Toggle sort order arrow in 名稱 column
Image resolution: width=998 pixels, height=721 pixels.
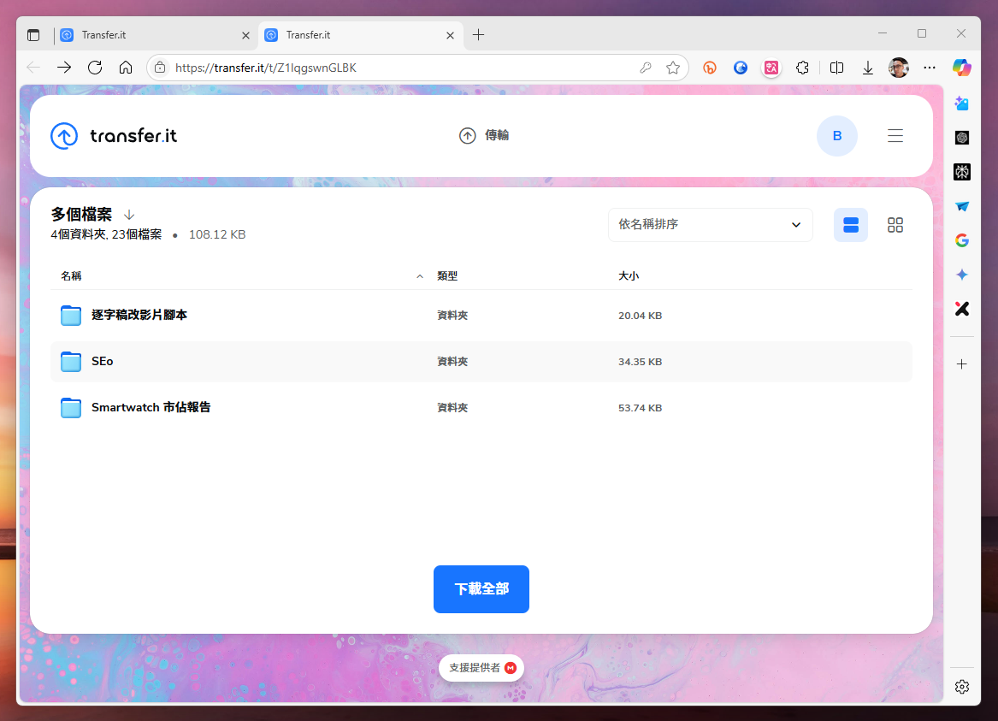coord(419,276)
